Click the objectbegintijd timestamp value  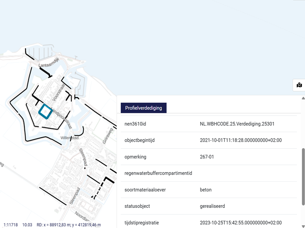(241, 140)
